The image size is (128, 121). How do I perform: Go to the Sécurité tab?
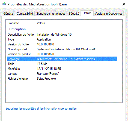(x=74, y=14)
